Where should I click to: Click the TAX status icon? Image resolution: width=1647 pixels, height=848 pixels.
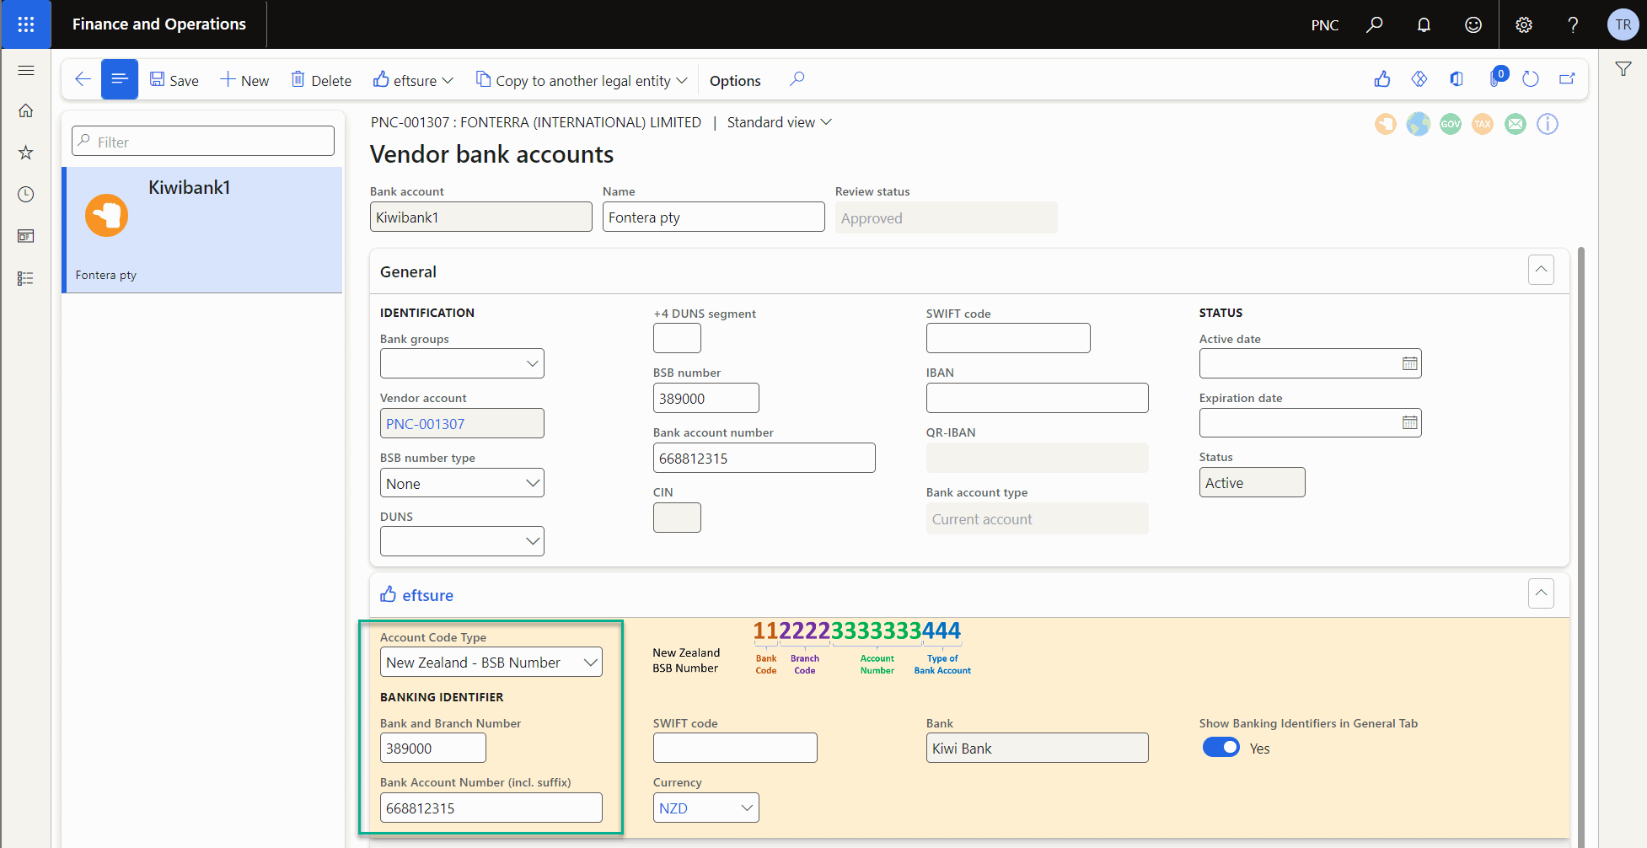pyautogui.click(x=1483, y=124)
